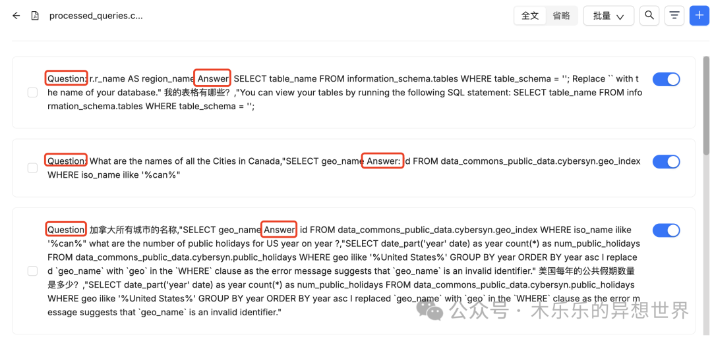The height and width of the screenshot is (339, 712).
Task: Open the chunk about information_schema.tables
Action: point(353,92)
